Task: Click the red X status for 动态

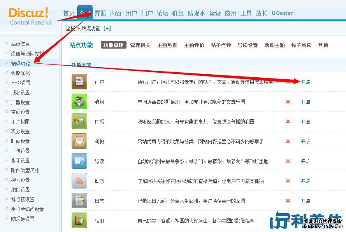Action: click(x=288, y=181)
